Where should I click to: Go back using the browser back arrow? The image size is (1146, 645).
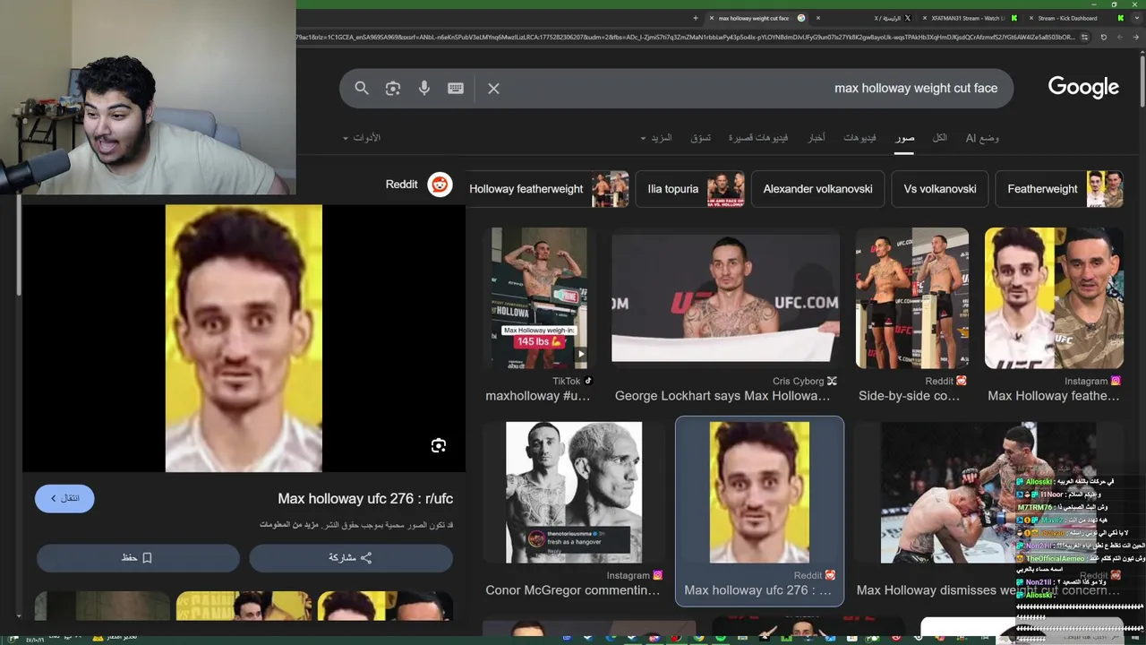click(x=1137, y=38)
